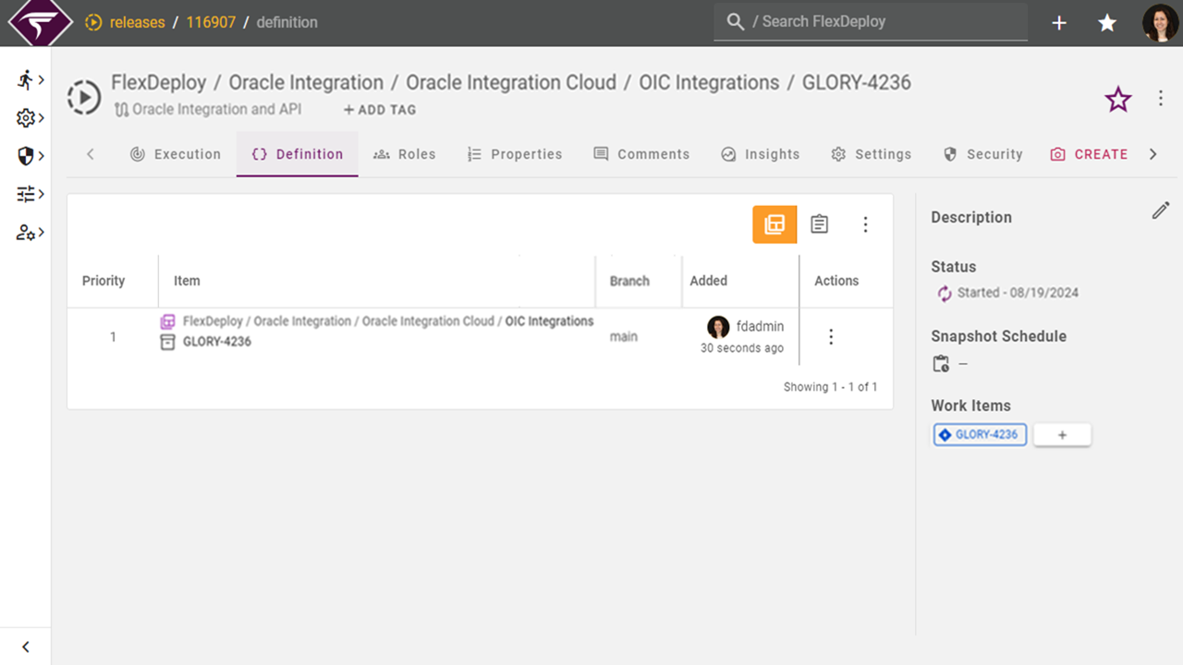Expand the gear sidebar menu
The width and height of the screenshot is (1183, 665).
30,118
